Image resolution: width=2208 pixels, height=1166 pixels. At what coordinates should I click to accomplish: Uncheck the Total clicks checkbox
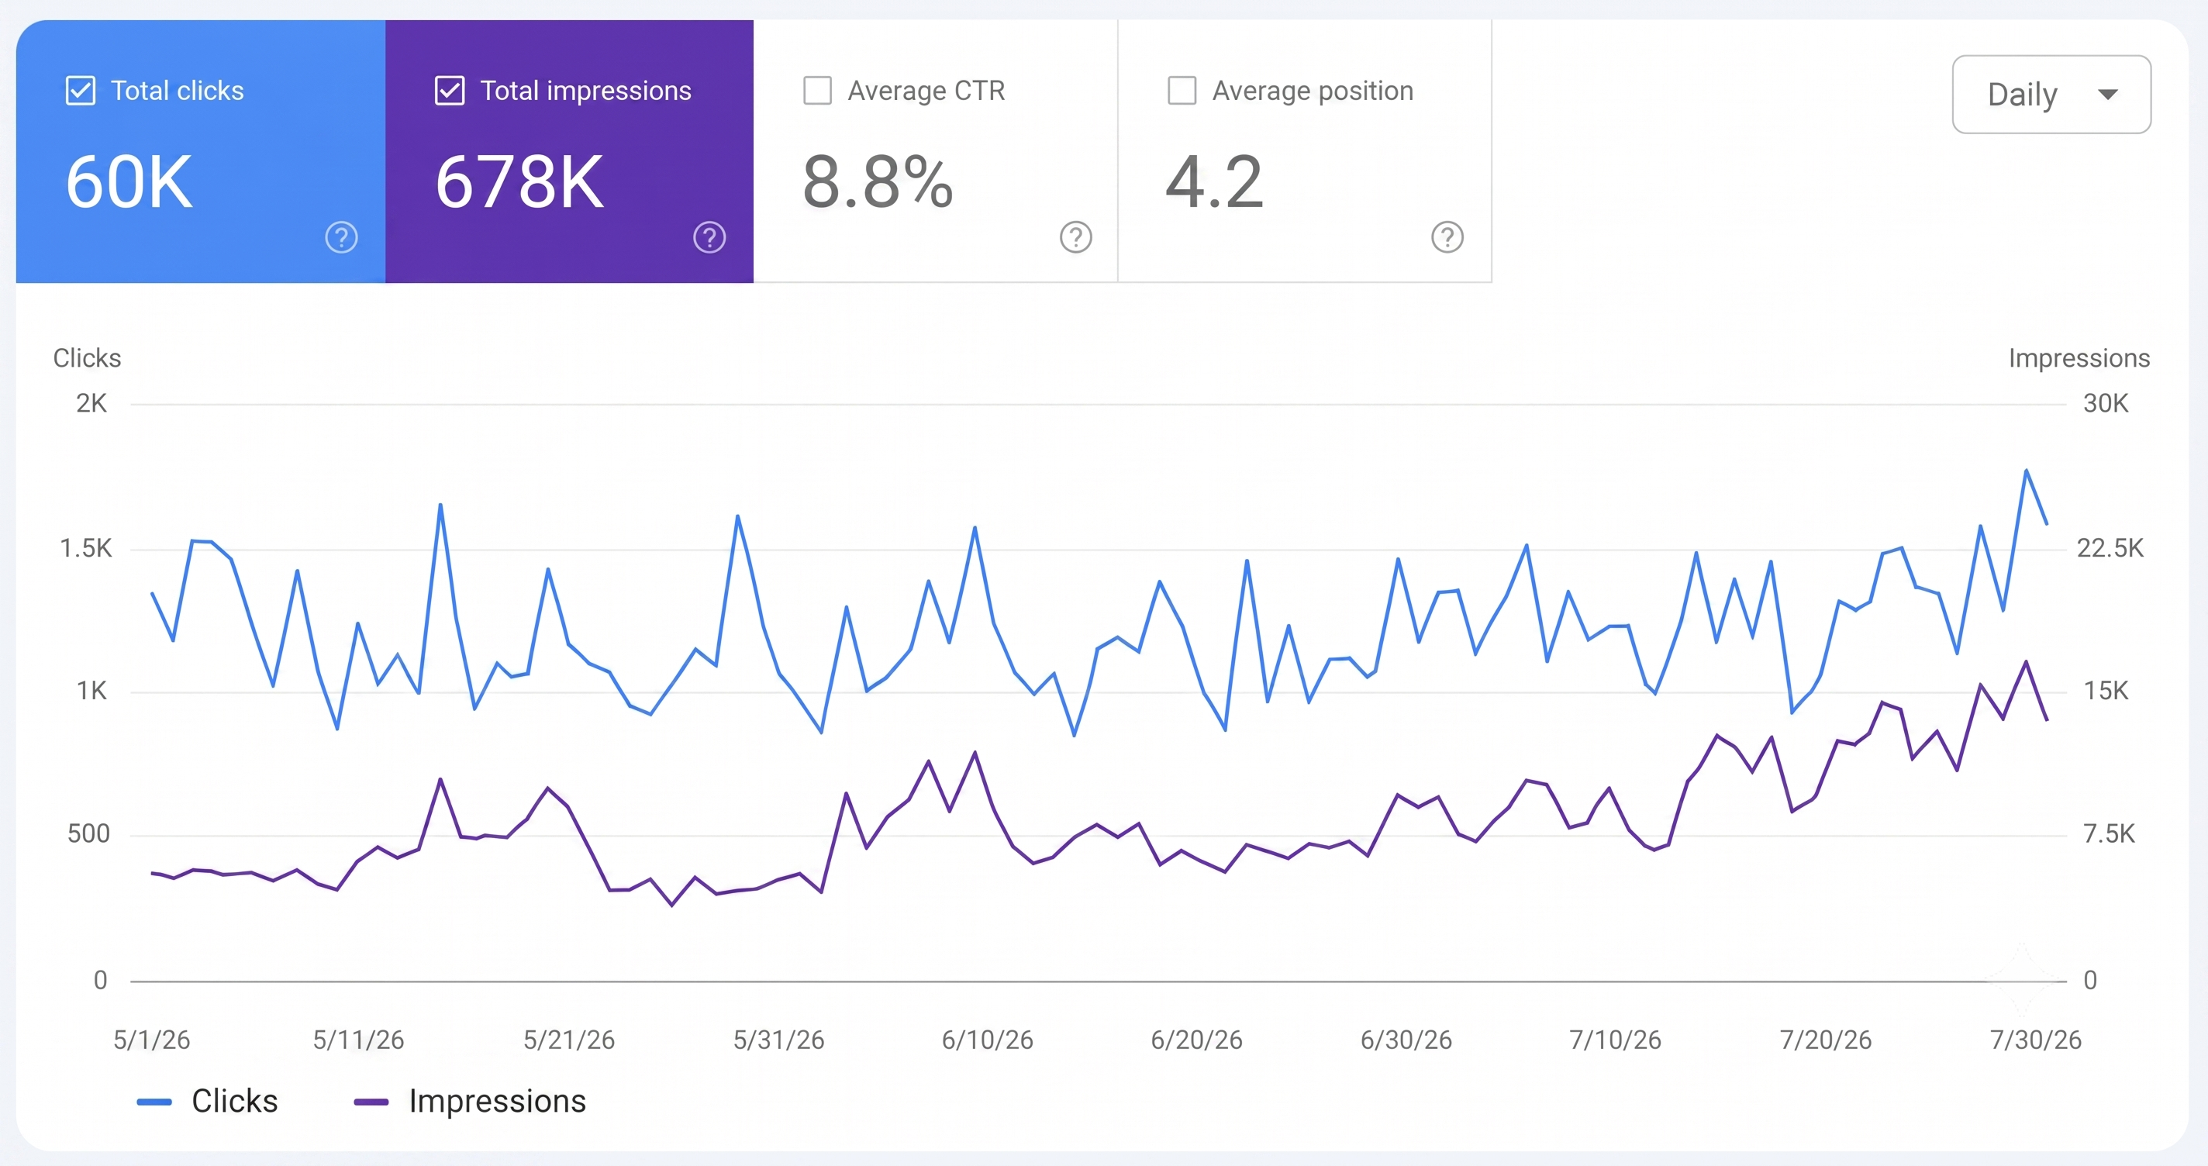(81, 91)
